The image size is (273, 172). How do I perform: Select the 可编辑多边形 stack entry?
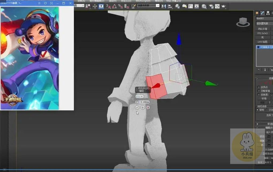(265, 47)
